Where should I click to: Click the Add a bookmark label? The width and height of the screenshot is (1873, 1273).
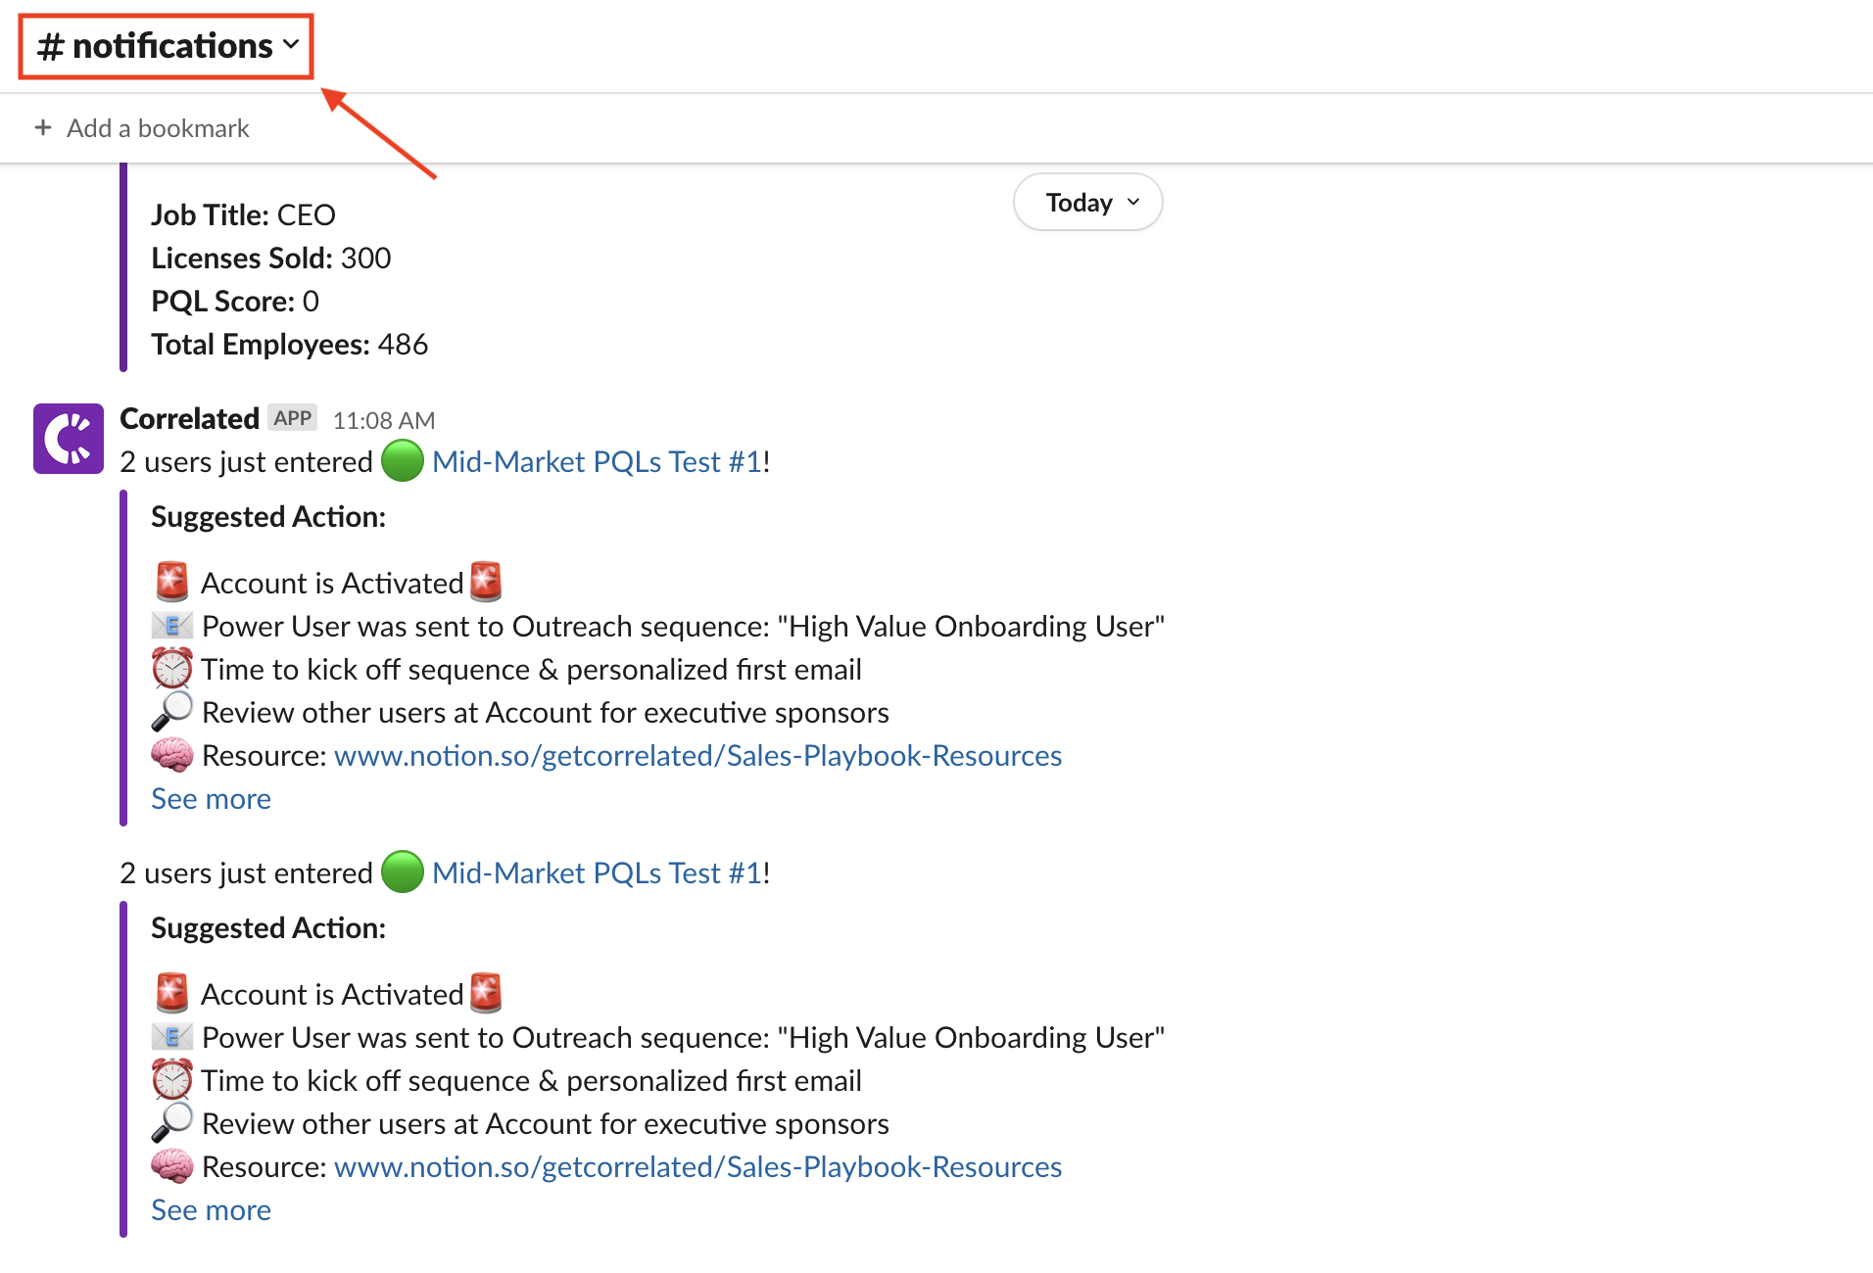point(158,128)
